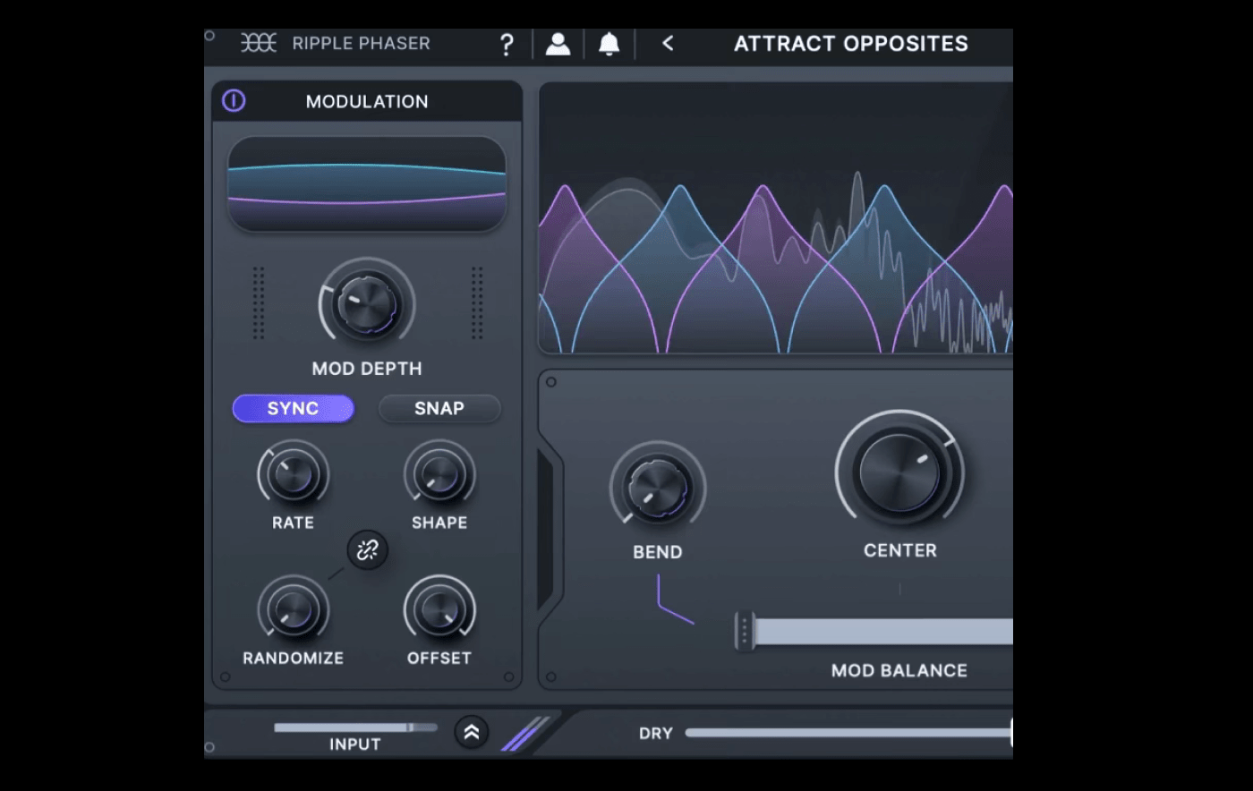Image resolution: width=1253 pixels, height=791 pixels.
Task: Click the link icon between Rate and Randomize
Action: 366,552
